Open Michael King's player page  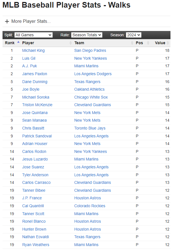click(x=33, y=51)
